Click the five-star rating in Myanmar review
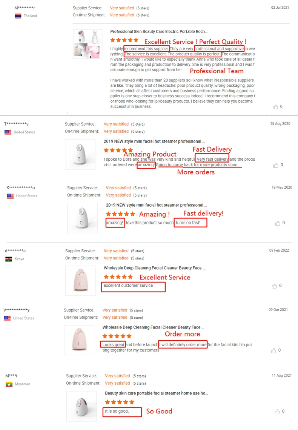Viewport: 298px width, 430px height. (120, 402)
